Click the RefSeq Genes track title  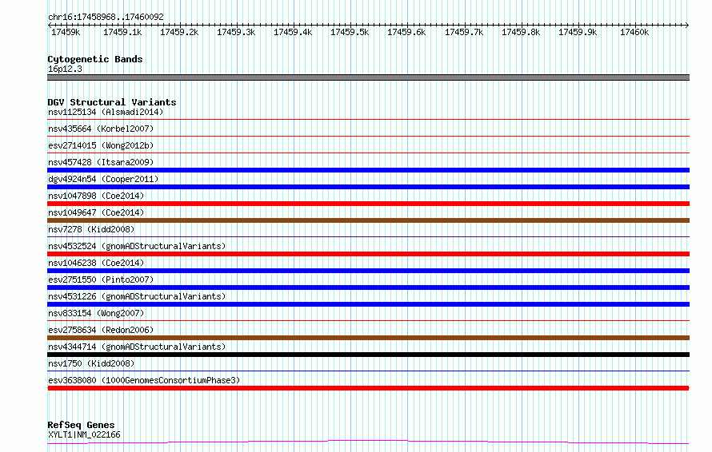[x=81, y=425]
